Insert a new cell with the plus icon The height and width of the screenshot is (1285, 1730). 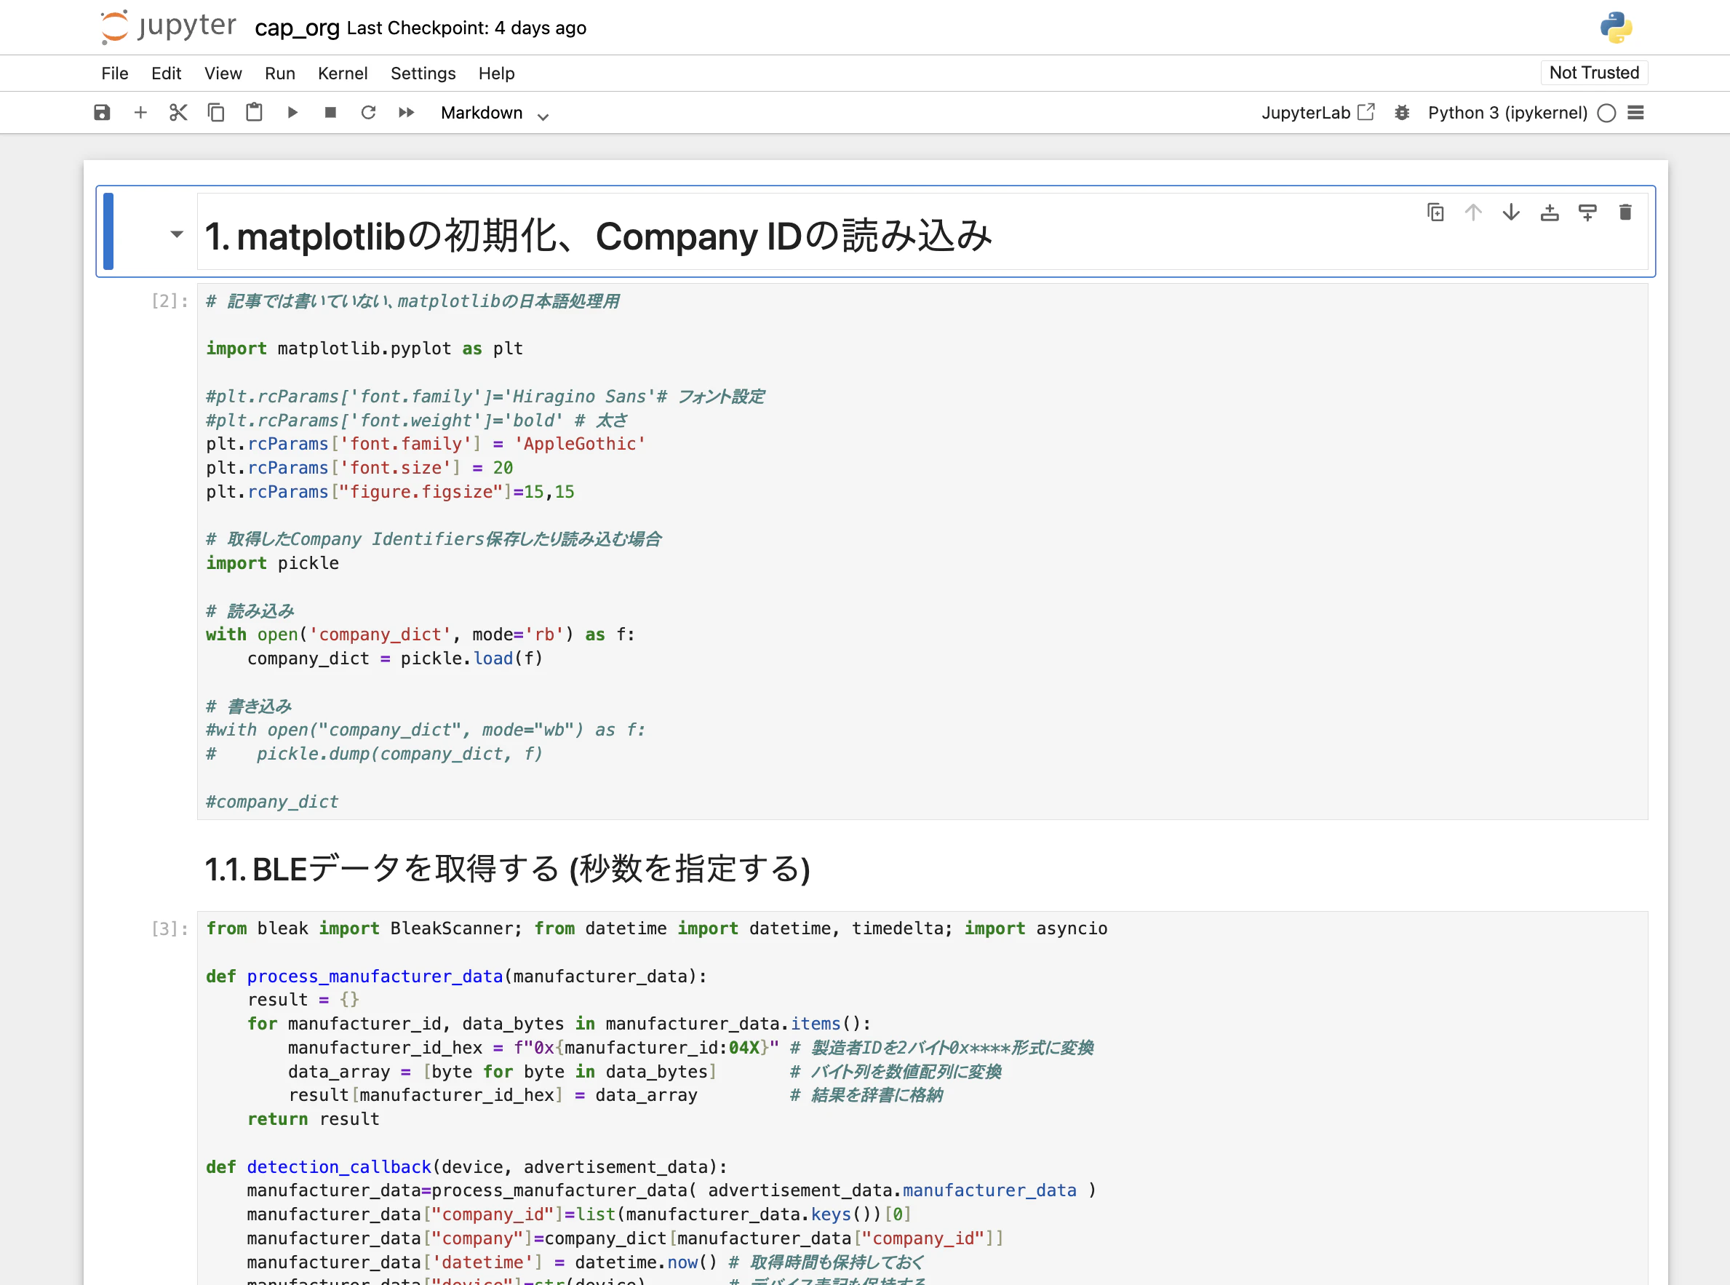(140, 113)
